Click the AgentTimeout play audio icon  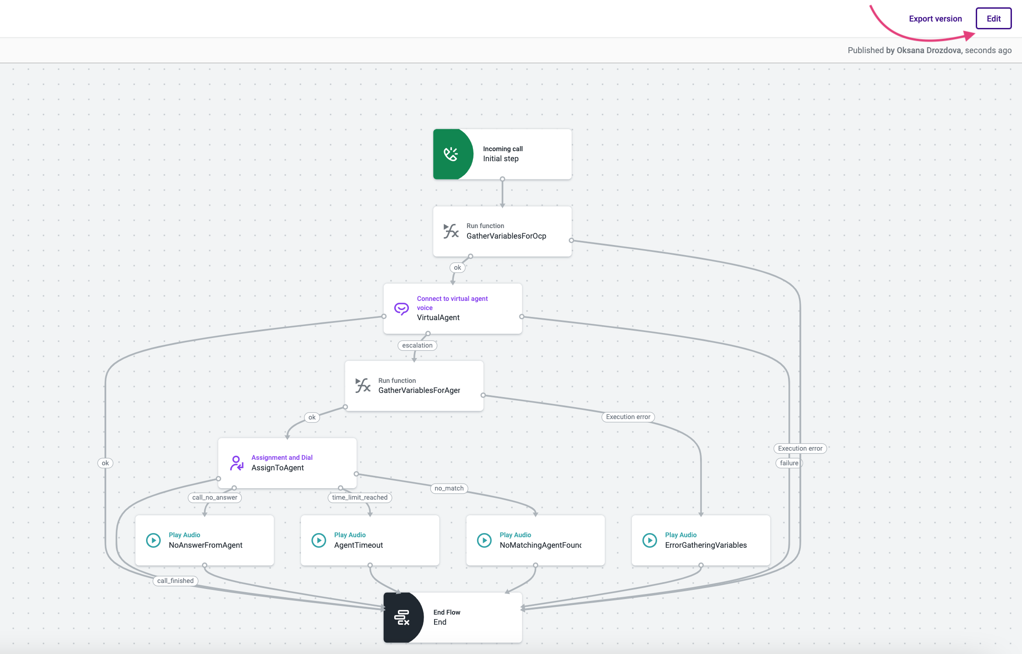[x=319, y=540]
